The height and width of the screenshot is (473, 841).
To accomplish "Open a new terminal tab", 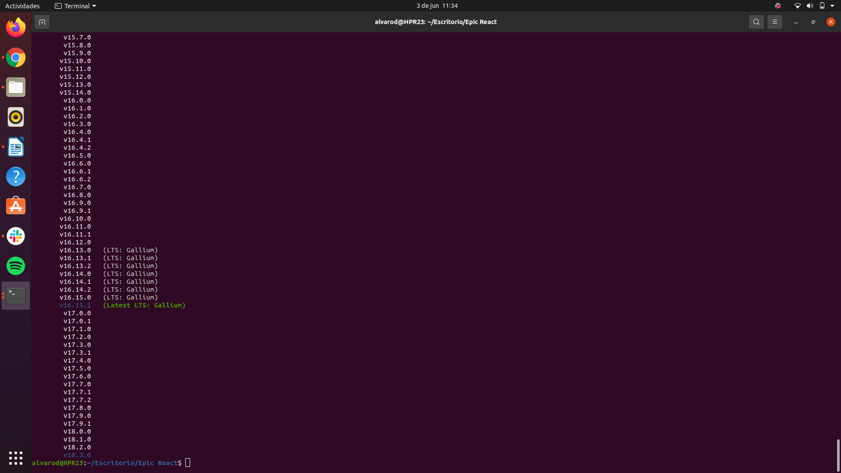I will 42,21.
